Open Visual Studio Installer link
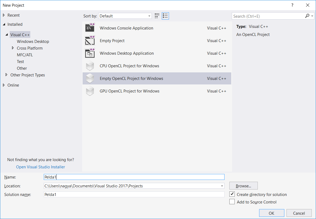Viewport: 316px width, 219px height. [x=41, y=167]
